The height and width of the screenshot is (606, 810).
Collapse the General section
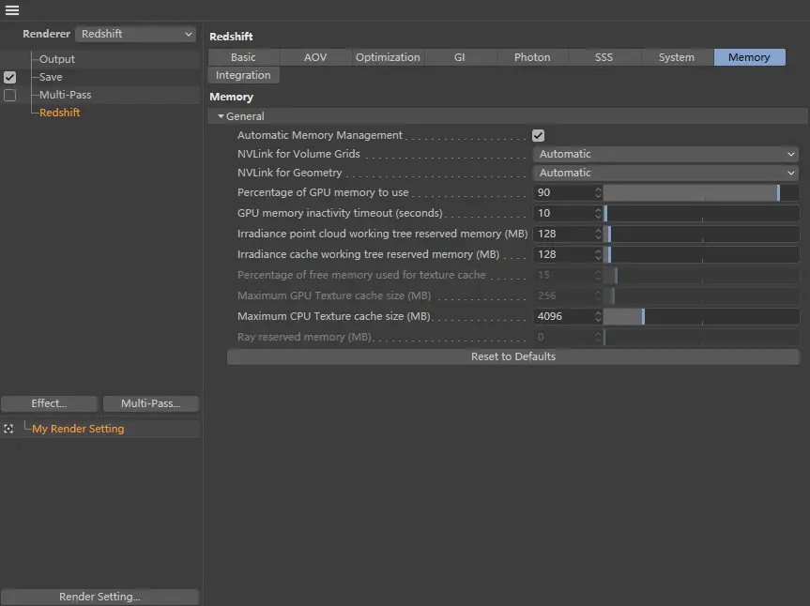click(x=222, y=116)
